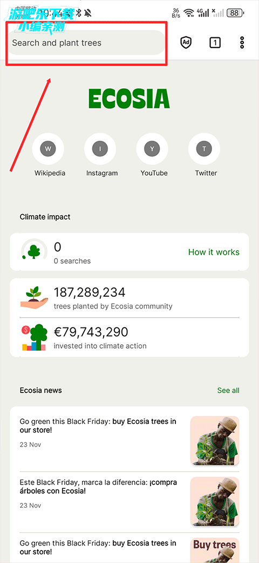This screenshot has height=563, width=259.
Task: Open the tab switcher showing 1 tab
Action: 215,43
